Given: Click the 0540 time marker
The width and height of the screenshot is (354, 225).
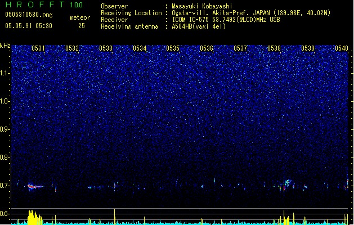Looking at the screenshot, I should (342, 48).
